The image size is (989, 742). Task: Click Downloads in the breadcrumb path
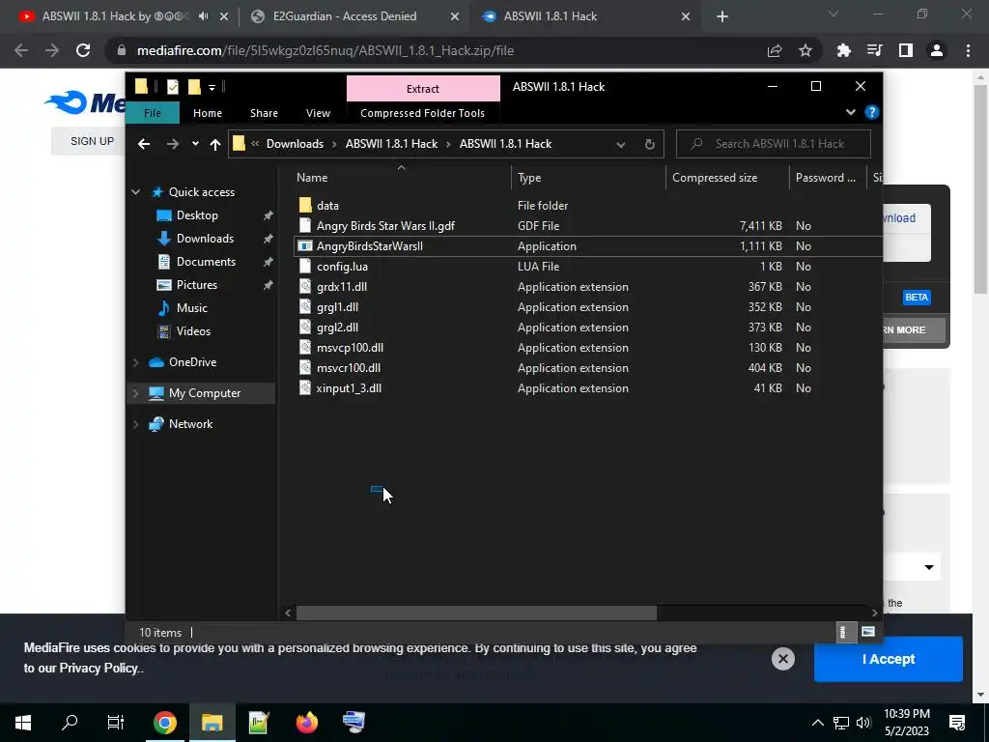[295, 144]
